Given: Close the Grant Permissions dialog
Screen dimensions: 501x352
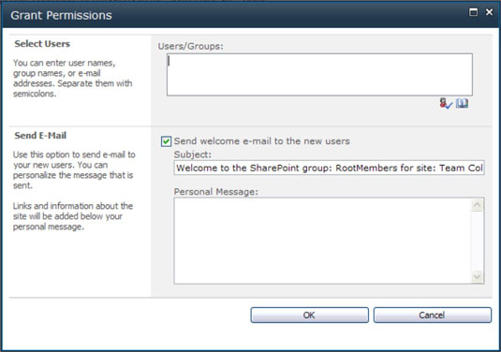Looking at the screenshot, I should point(489,12).
